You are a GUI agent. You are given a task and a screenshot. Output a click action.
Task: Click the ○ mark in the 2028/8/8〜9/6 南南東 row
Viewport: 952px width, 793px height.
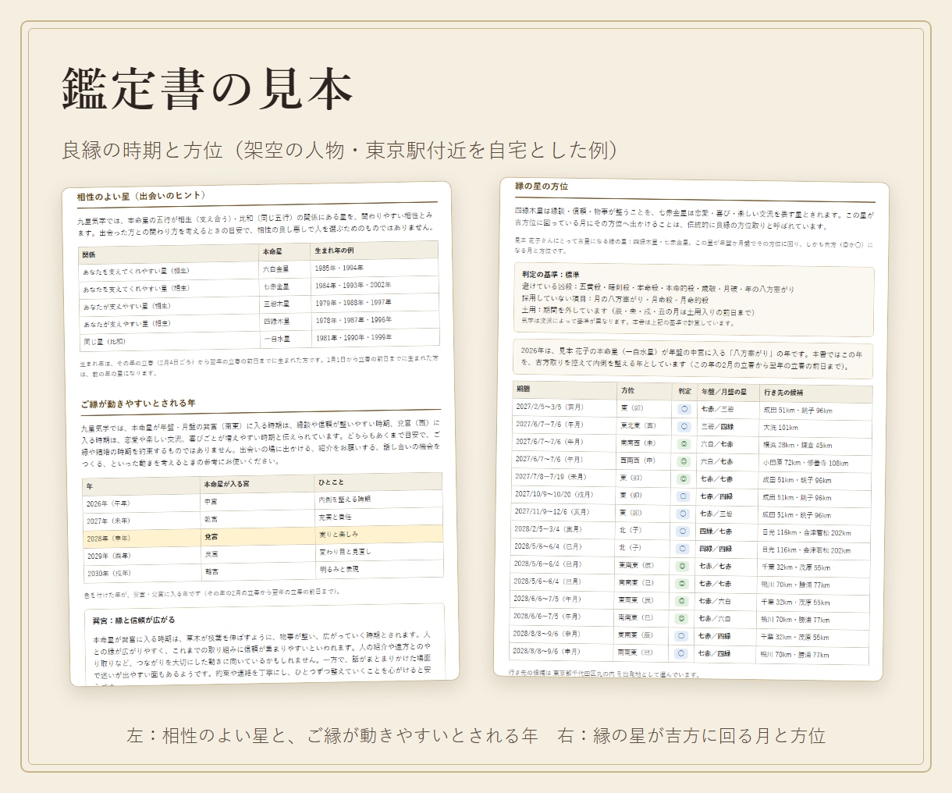tap(682, 653)
